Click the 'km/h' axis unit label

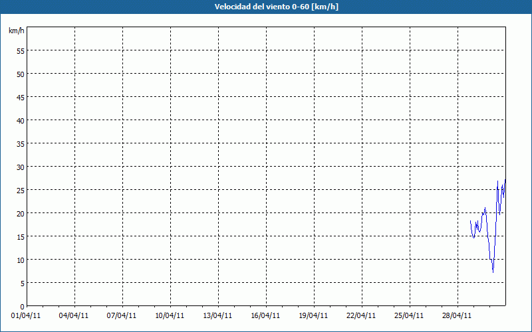tap(16, 31)
